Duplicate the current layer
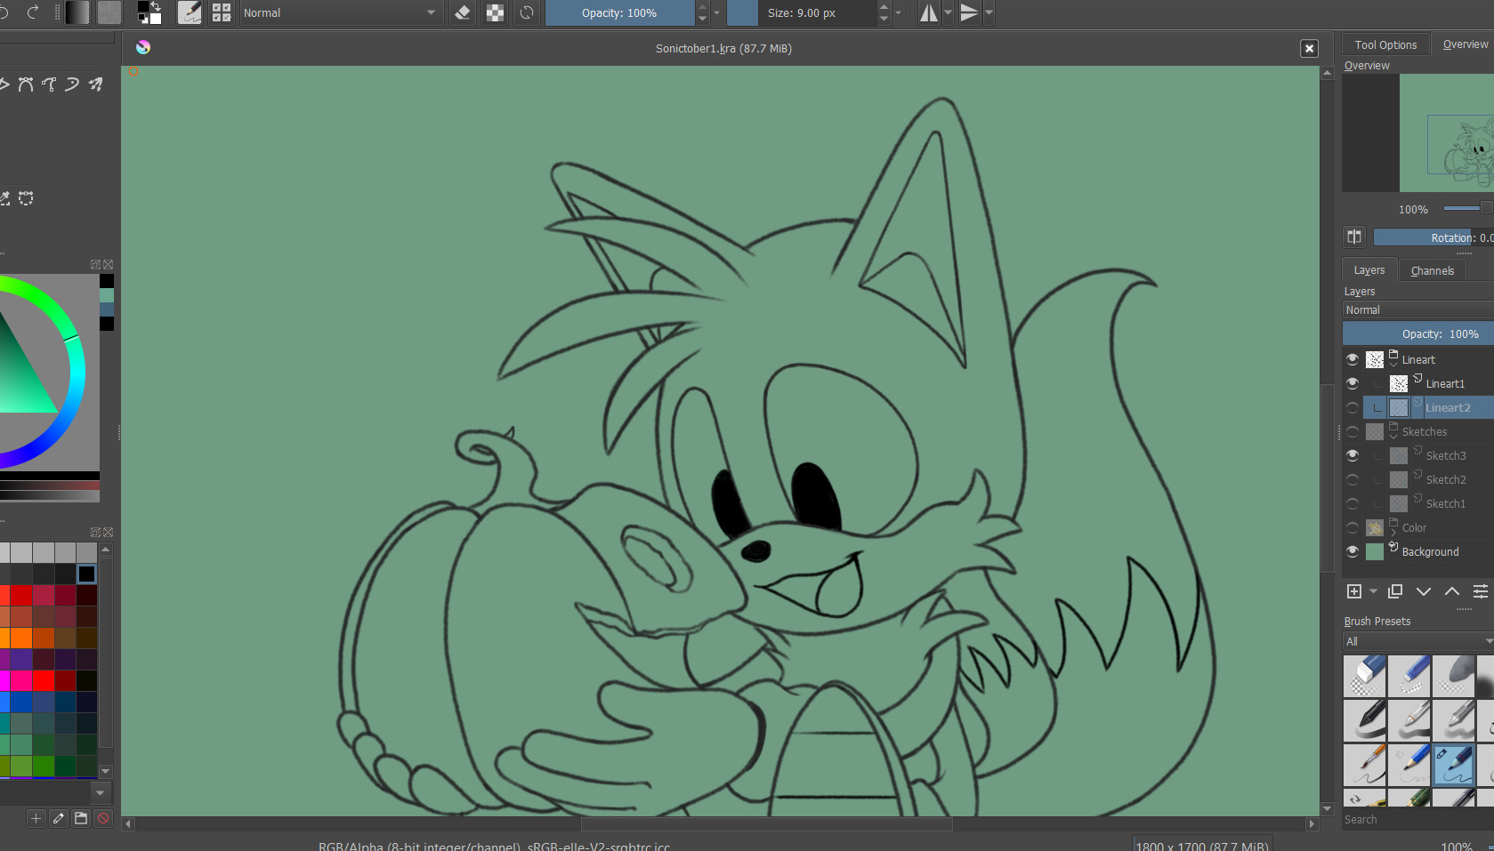This screenshot has height=851, width=1494. pos(1395,591)
